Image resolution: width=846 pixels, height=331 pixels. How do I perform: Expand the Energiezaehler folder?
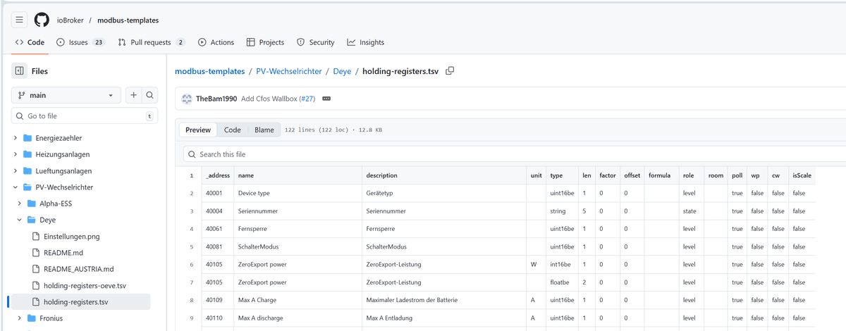point(16,138)
